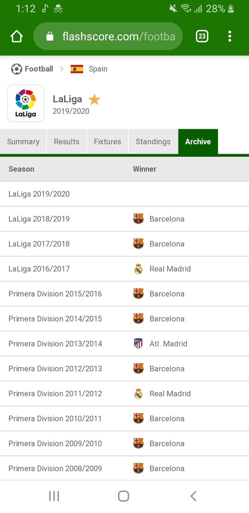Tap the Atl. Madrid crest icon
The width and height of the screenshot is (249, 513).
[138, 344]
